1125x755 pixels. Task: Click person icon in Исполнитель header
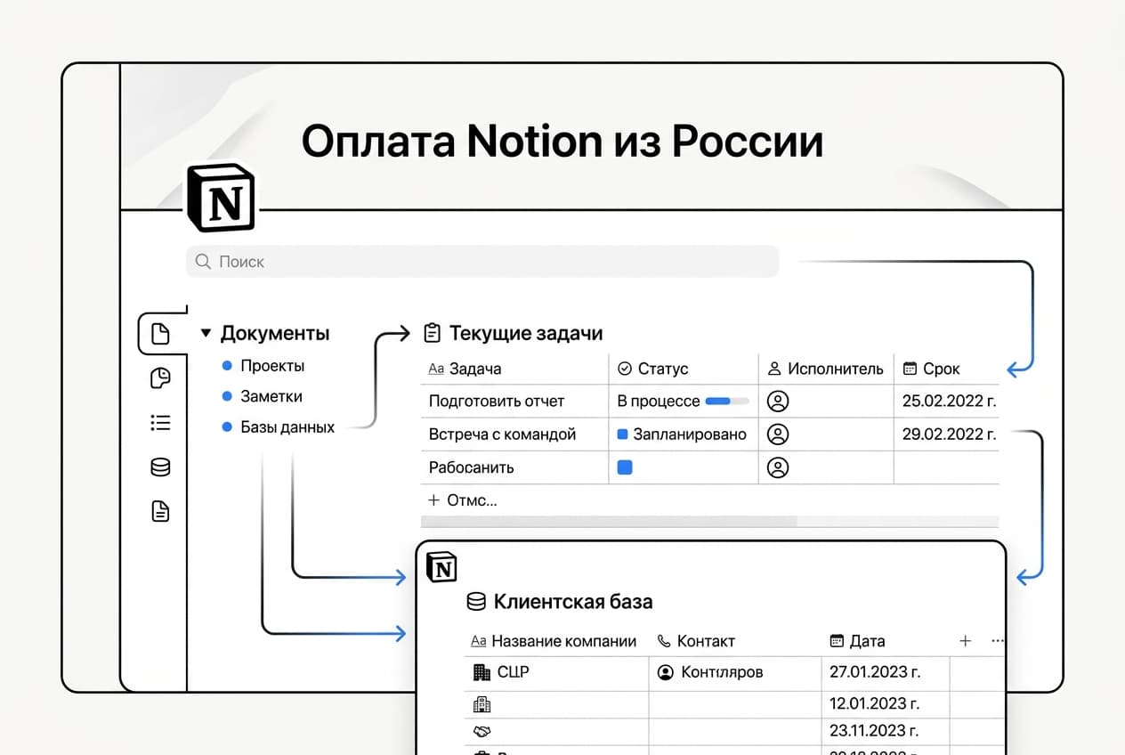pyautogui.click(x=774, y=369)
